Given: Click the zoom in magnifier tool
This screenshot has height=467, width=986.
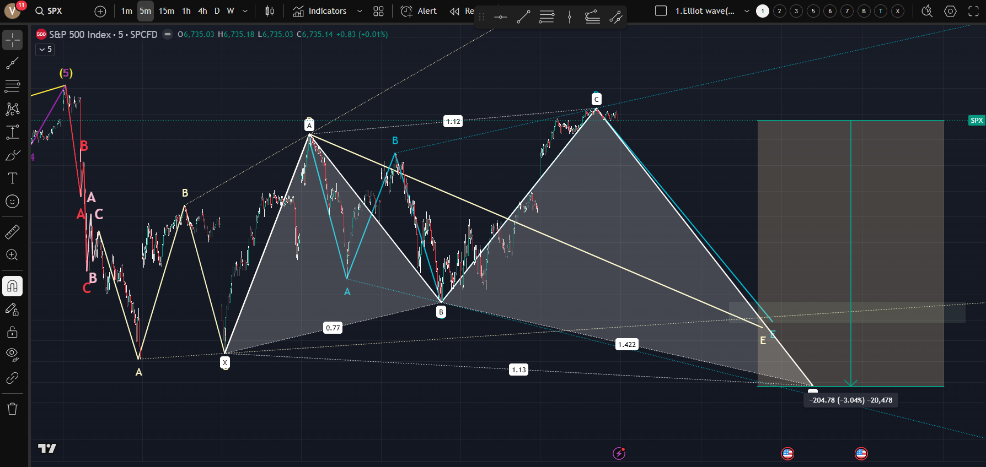Looking at the screenshot, I should pyautogui.click(x=12, y=255).
